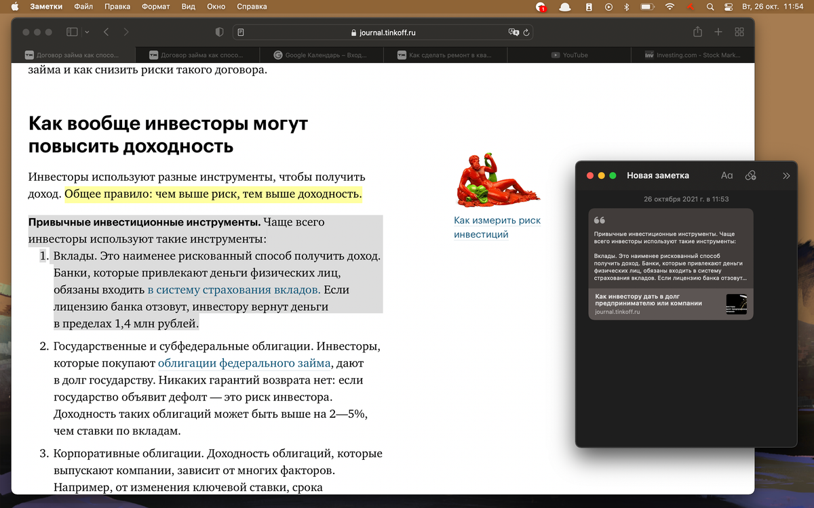Go back in Safari history
Screen dimensions: 814x508
click(106, 32)
